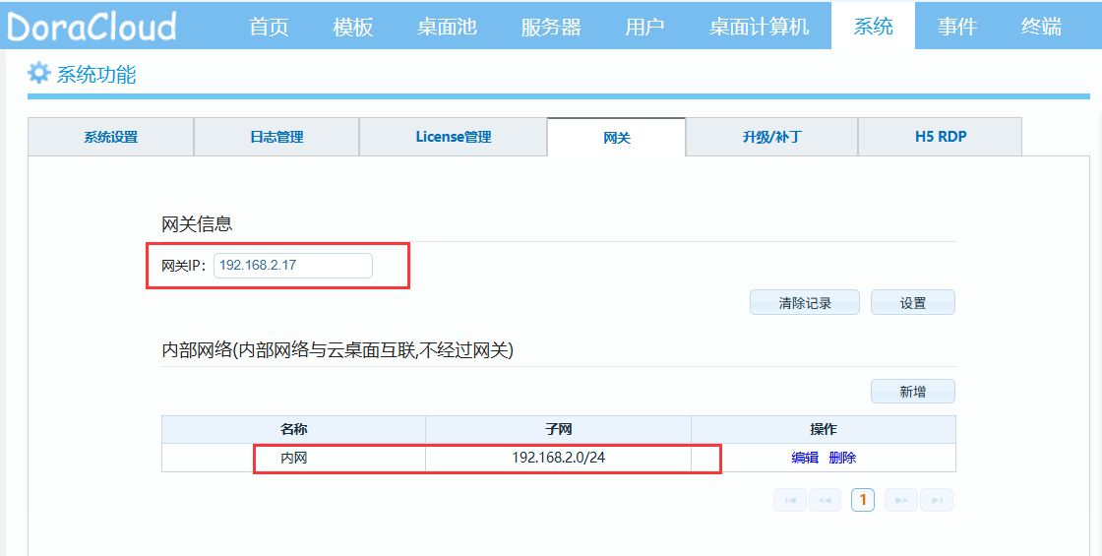The height and width of the screenshot is (556, 1102).
Task: Go to the 桌面计算机 page
Action: (x=759, y=27)
